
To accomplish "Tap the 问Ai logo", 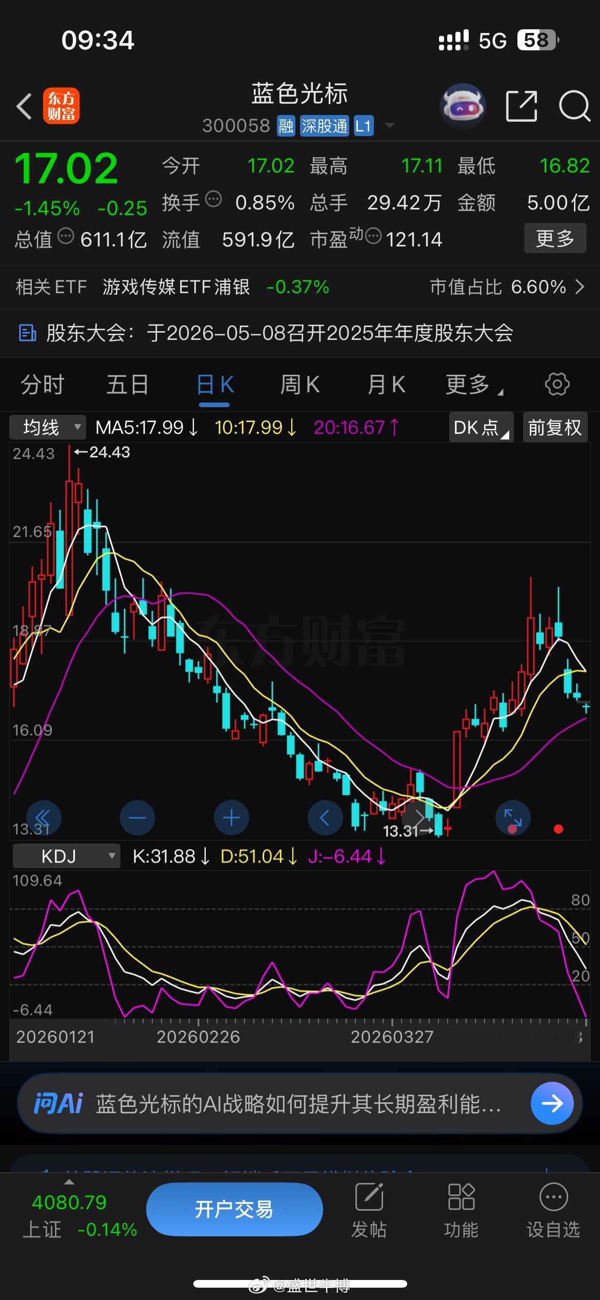I will click(x=58, y=1103).
